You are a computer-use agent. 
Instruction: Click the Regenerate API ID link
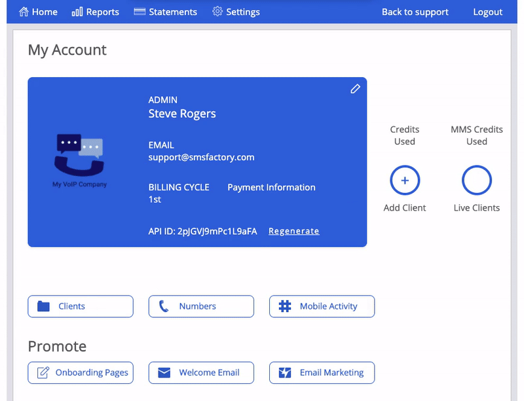tap(293, 231)
